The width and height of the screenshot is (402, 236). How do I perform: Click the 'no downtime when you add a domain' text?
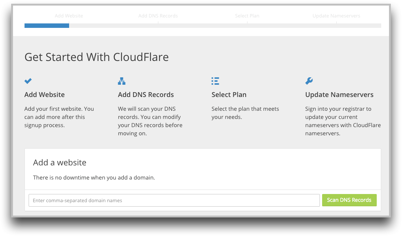point(94,178)
